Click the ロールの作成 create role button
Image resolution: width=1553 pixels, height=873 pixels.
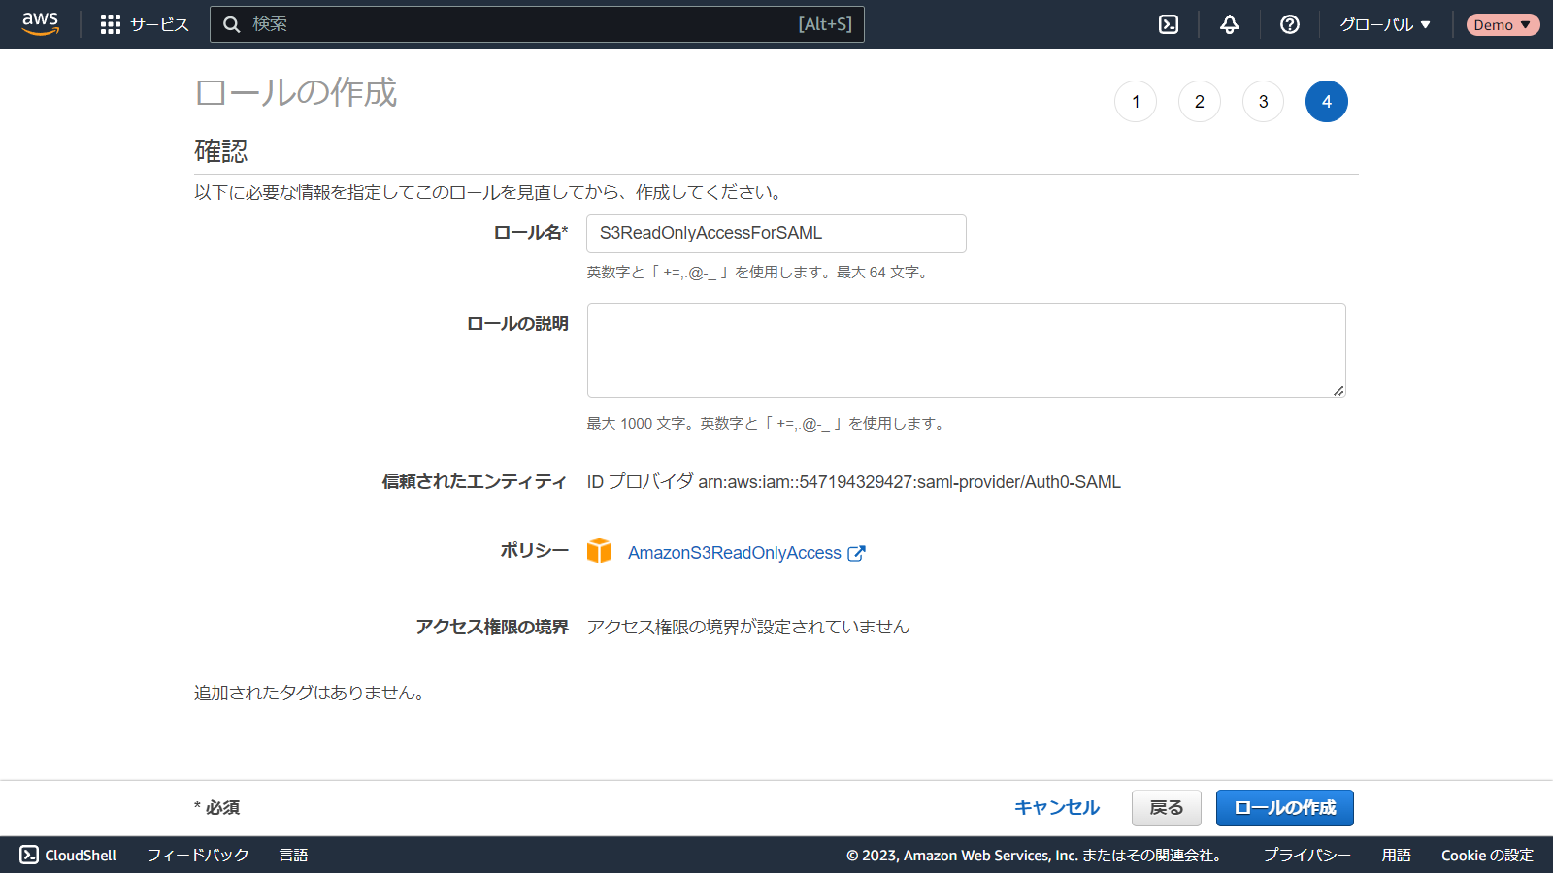(1284, 808)
